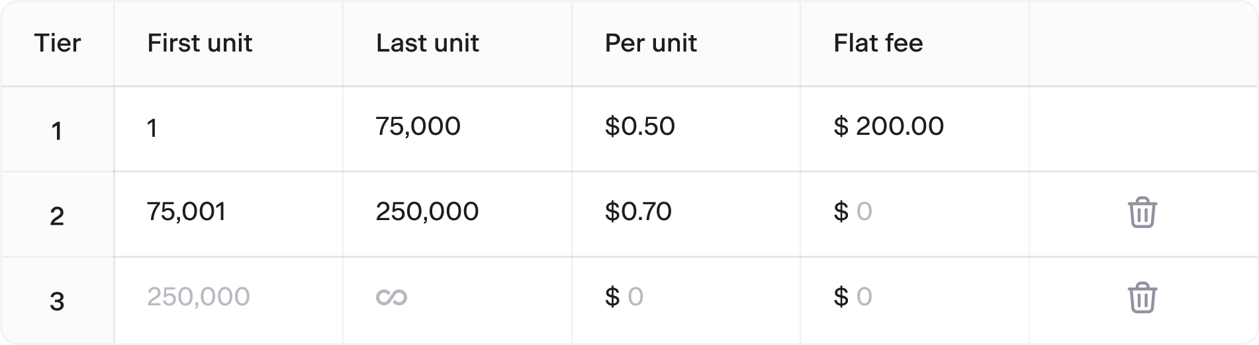Edit tier 1 per unit price $0.50
Screen dimensions: 1259x345
tap(639, 126)
